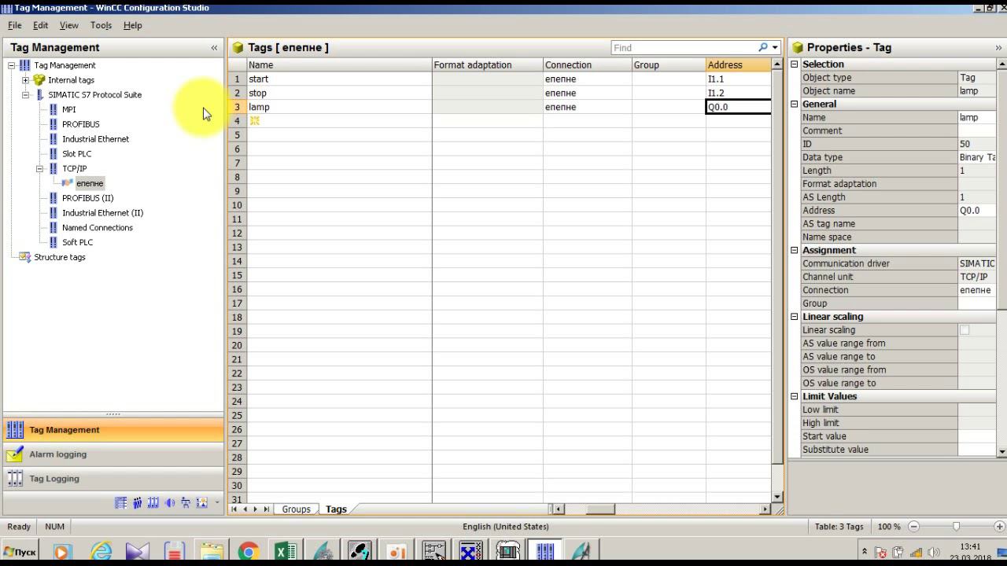Viewport: 1007px width, 566px height.
Task: Open the Help menu
Action: coord(132,25)
